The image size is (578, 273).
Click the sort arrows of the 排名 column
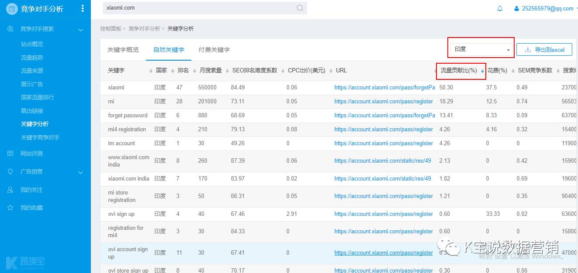[194, 71]
